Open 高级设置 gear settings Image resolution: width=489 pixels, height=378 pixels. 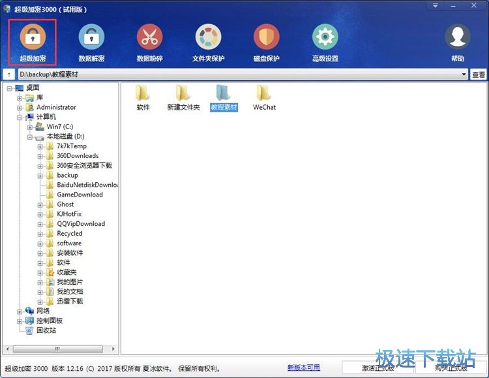pos(325,42)
